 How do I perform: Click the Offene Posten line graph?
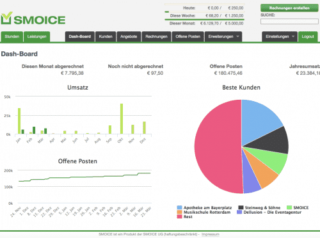point(84,177)
